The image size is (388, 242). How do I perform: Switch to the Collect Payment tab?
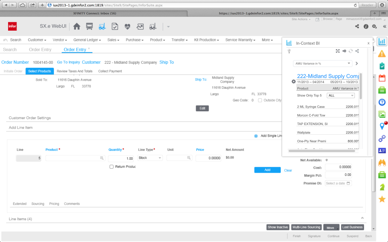coord(110,71)
